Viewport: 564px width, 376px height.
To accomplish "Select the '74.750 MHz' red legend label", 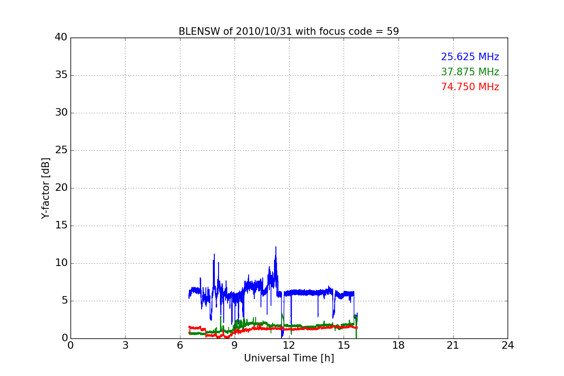I will [470, 87].
